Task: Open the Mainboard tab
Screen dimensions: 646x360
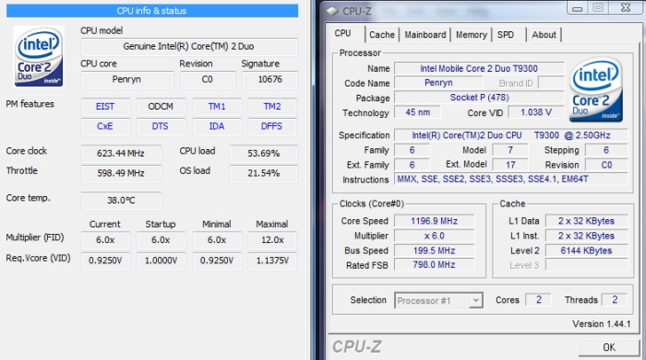Action: click(x=425, y=35)
